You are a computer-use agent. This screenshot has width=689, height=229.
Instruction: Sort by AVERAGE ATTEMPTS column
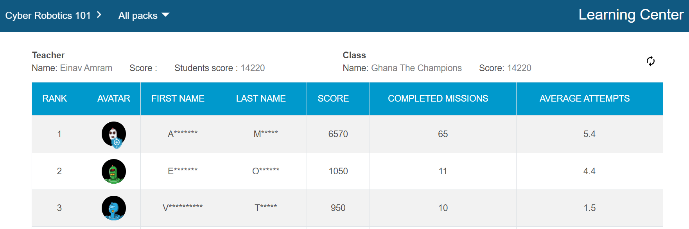[585, 98]
